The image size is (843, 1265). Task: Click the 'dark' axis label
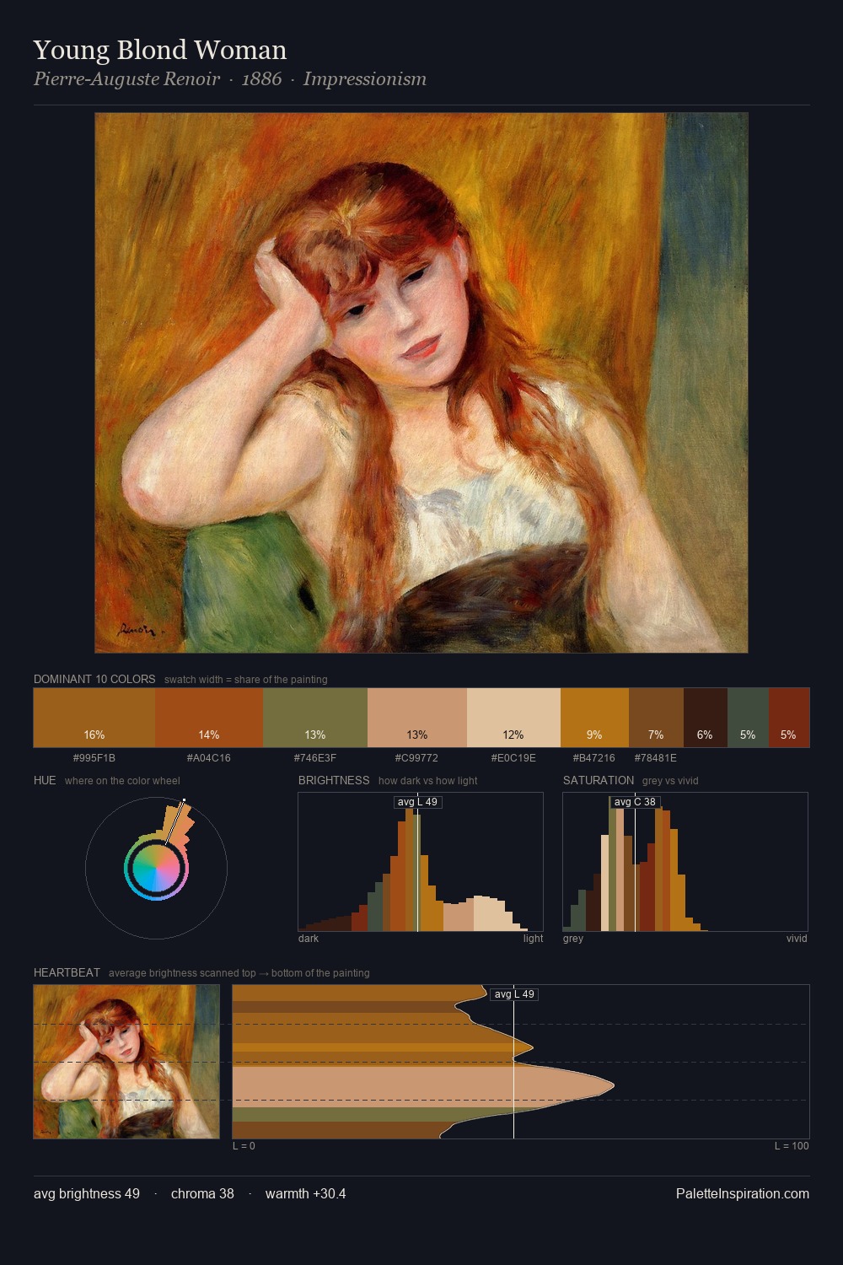point(309,939)
